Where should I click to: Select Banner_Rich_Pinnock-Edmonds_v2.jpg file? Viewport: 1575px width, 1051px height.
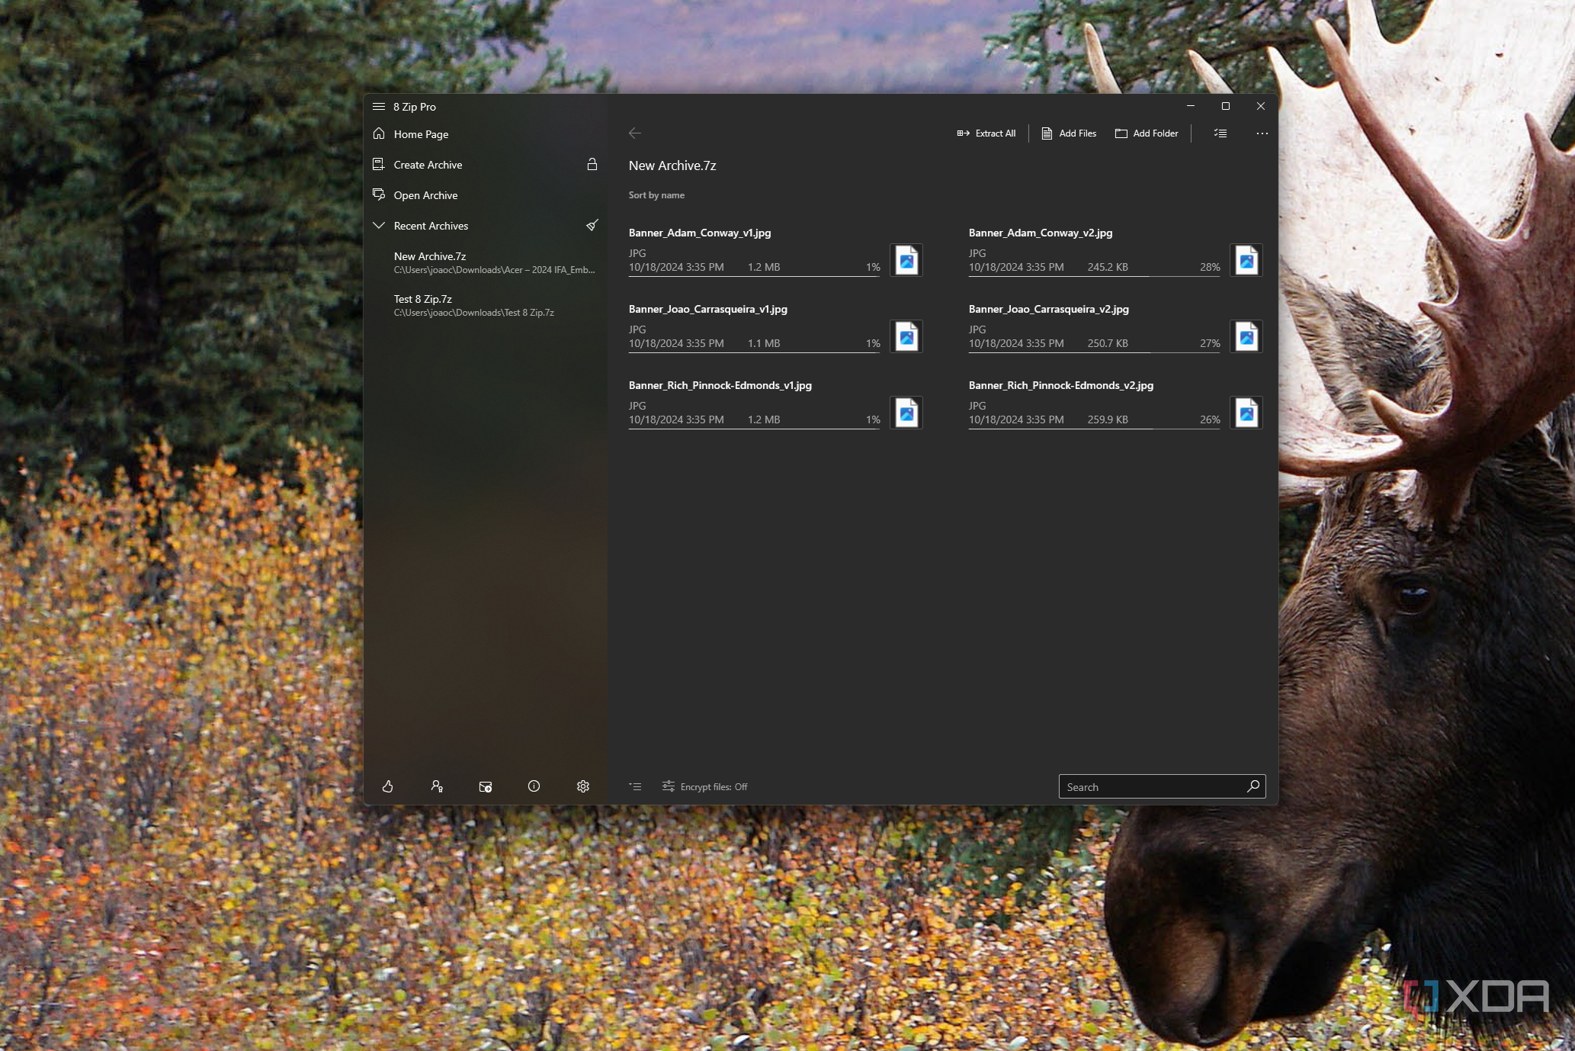(1115, 403)
